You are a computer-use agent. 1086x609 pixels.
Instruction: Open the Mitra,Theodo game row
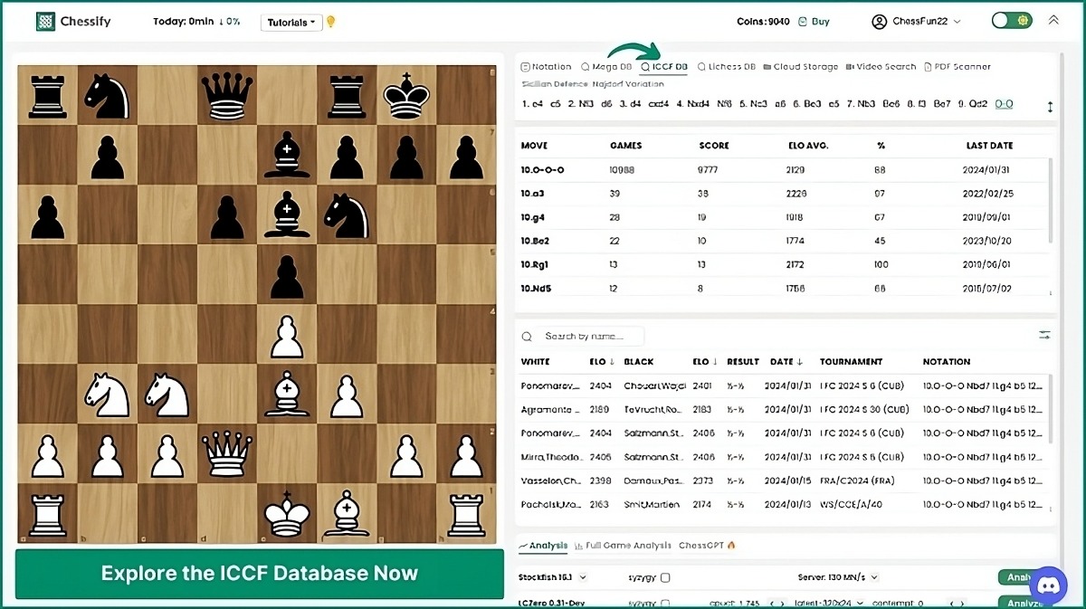(x=782, y=457)
